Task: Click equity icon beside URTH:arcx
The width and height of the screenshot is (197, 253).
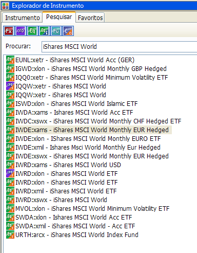Action: (10, 234)
